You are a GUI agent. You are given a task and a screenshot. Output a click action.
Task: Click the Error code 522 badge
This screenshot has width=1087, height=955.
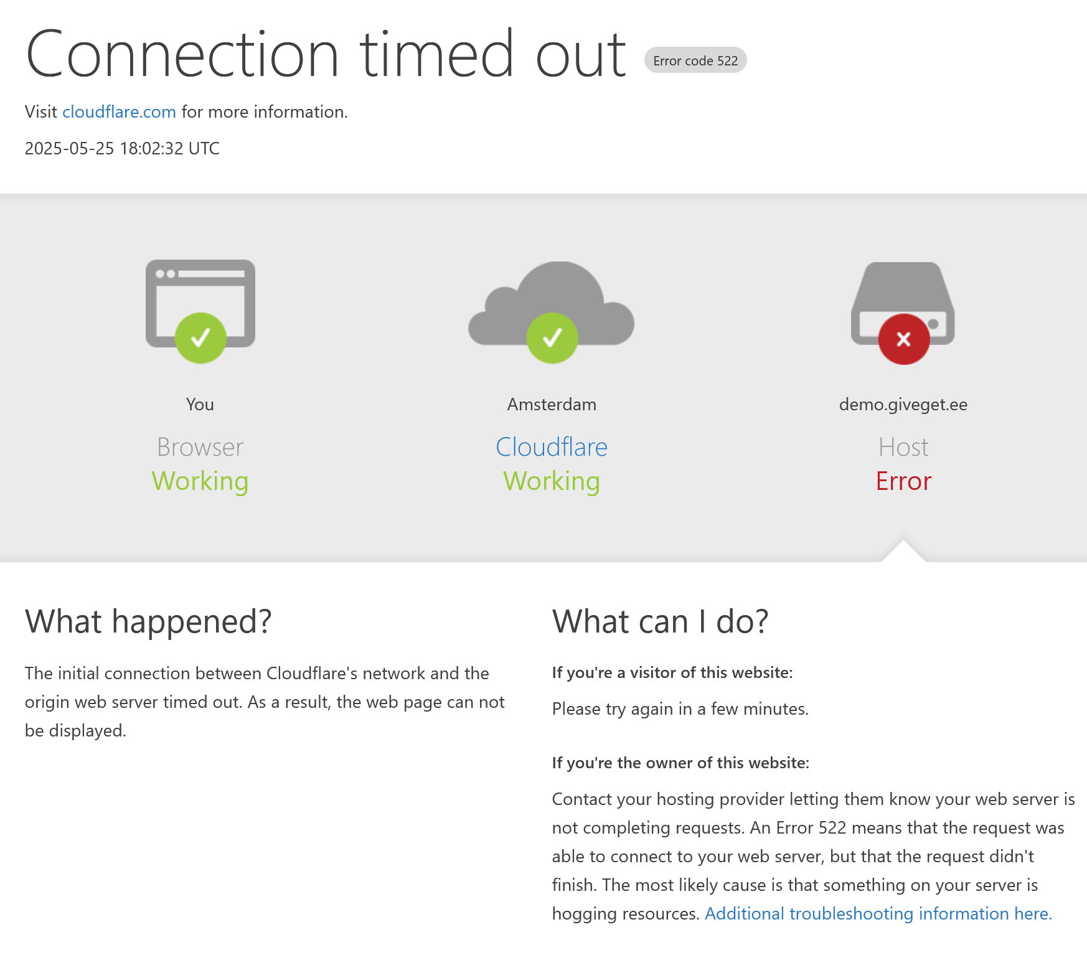[695, 60]
